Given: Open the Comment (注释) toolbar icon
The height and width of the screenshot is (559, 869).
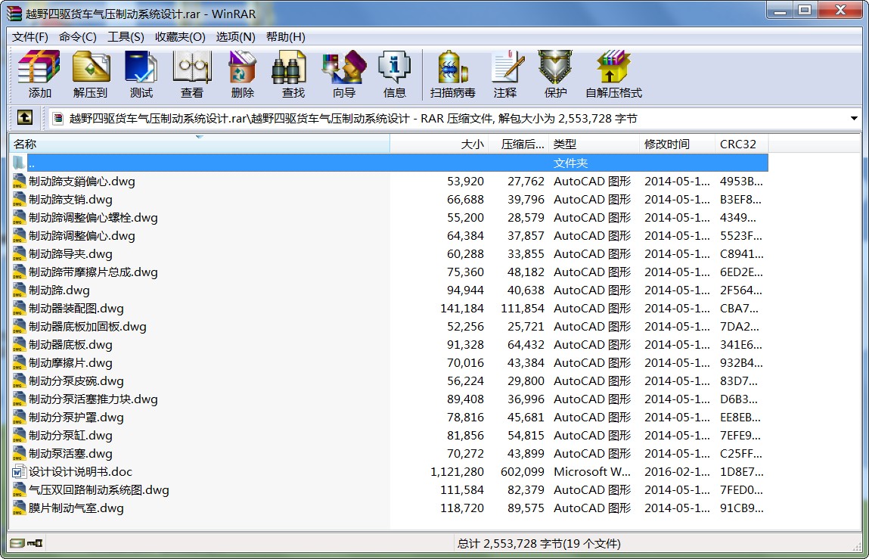Looking at the screenshot, I should tap(505, 73).
